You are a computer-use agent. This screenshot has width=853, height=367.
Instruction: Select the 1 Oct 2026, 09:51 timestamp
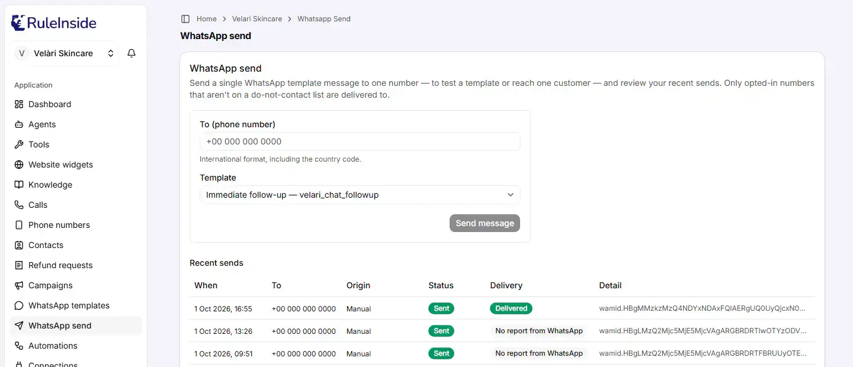point(223,354)
